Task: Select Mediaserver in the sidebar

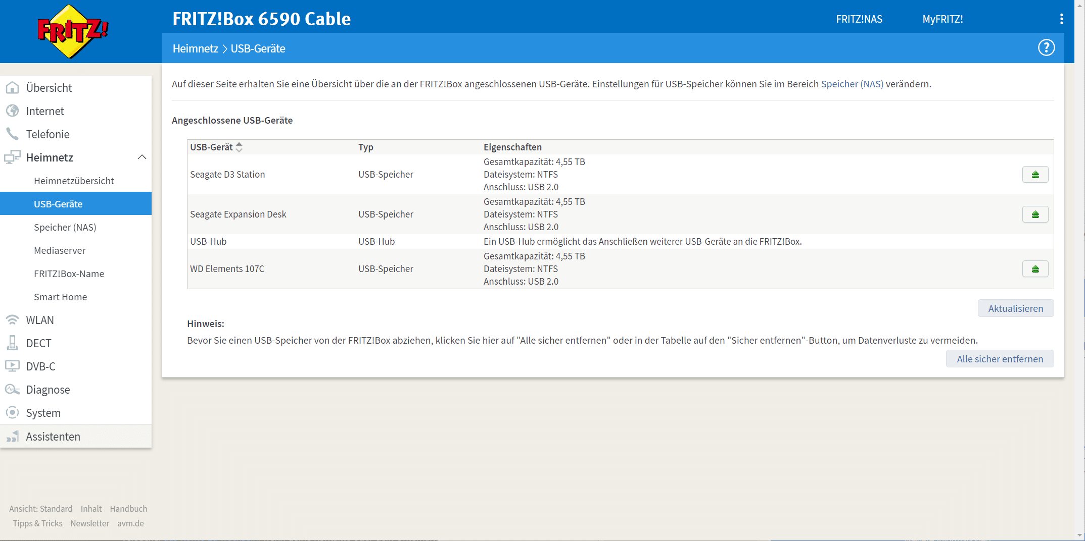Action: click(60, 250)
